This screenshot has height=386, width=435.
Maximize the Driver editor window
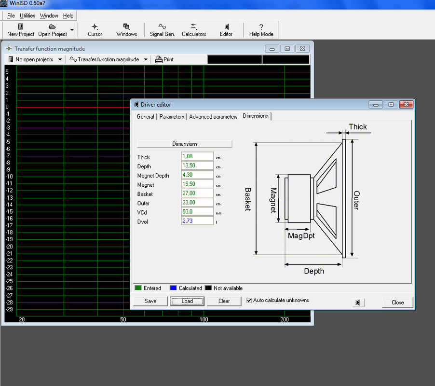(x=391, y=105)
